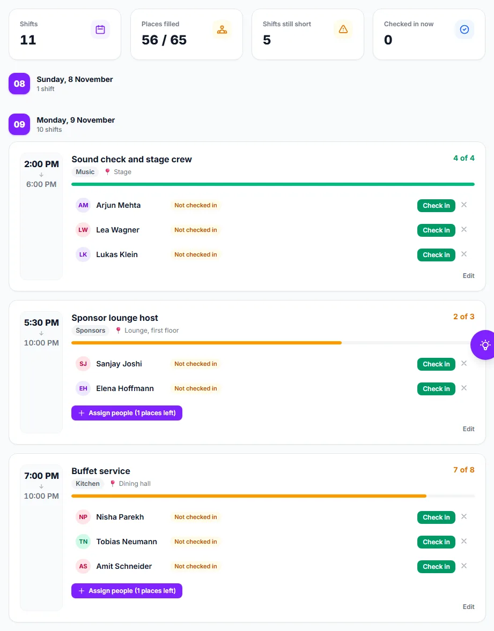Screen dimensions: 494x631
Task: Click the Sponsors category tag
Action: tap(90, 330)
